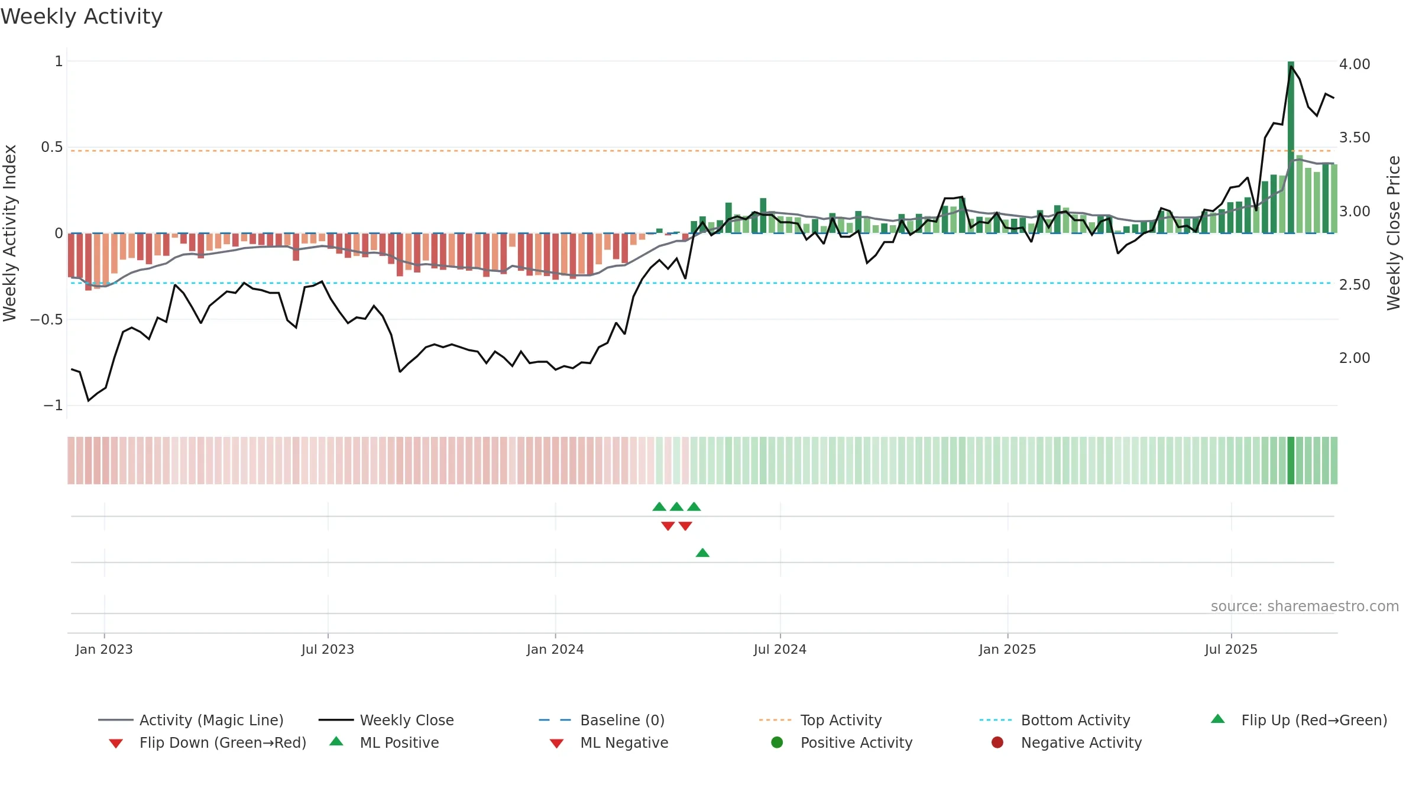Image resolution: width=1419 pixels, height=798 pixels.
Task: Click the Jul 2025 axis label
Action: coord(1231,649)
